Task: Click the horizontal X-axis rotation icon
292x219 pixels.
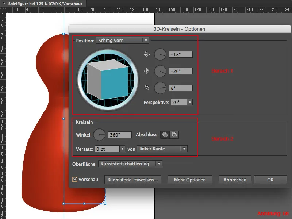Action: [x=147, y=54]
